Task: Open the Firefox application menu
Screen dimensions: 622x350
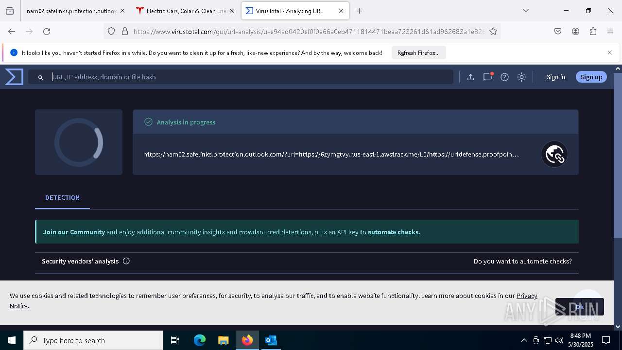Action: (610, 31)
